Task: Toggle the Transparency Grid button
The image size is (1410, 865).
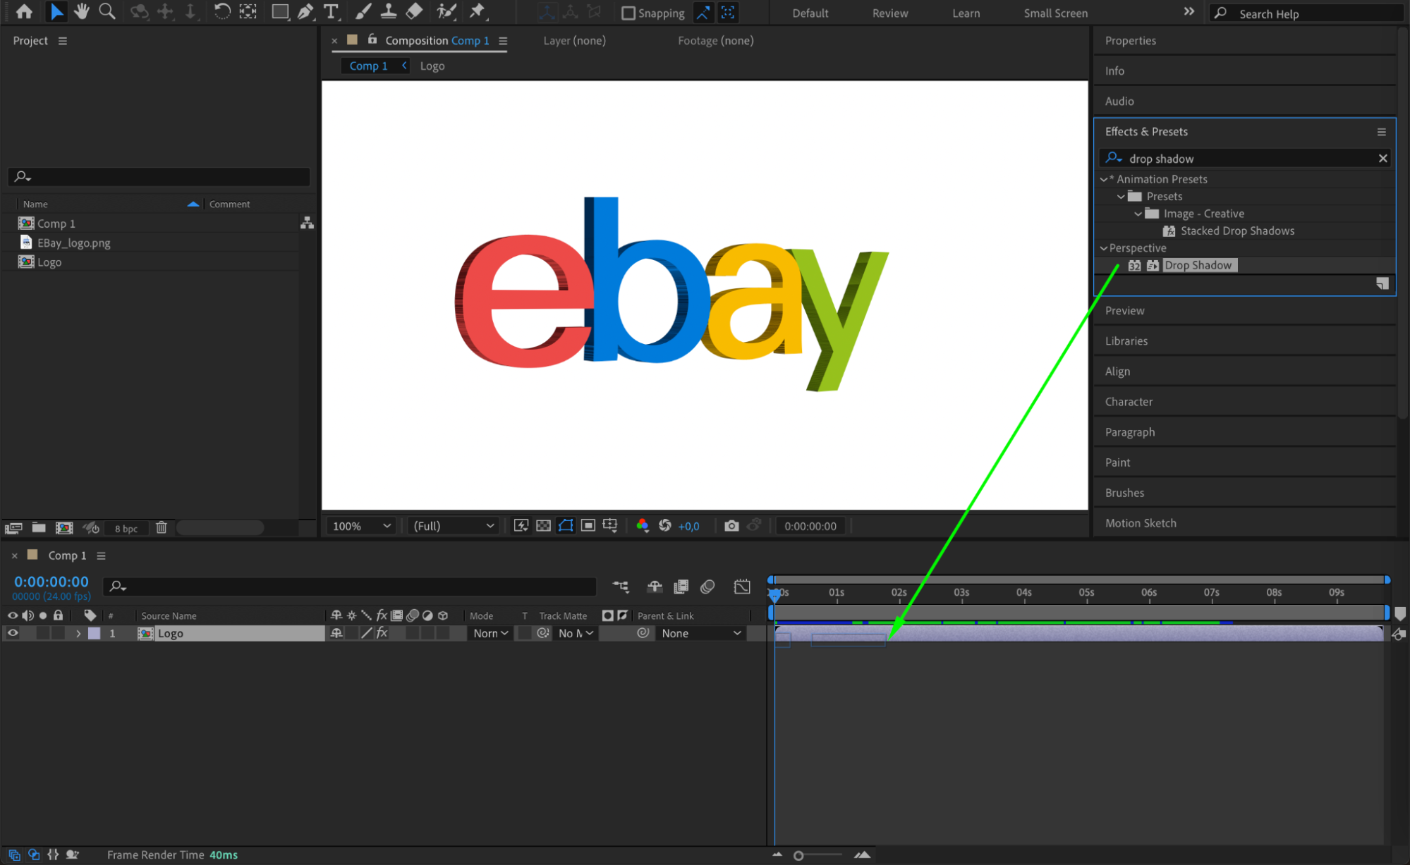Action: [x=543, y=526]
